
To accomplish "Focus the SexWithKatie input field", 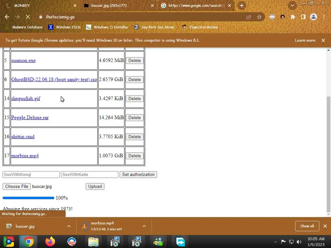I will pyautogui.click(x=90, y=175).
